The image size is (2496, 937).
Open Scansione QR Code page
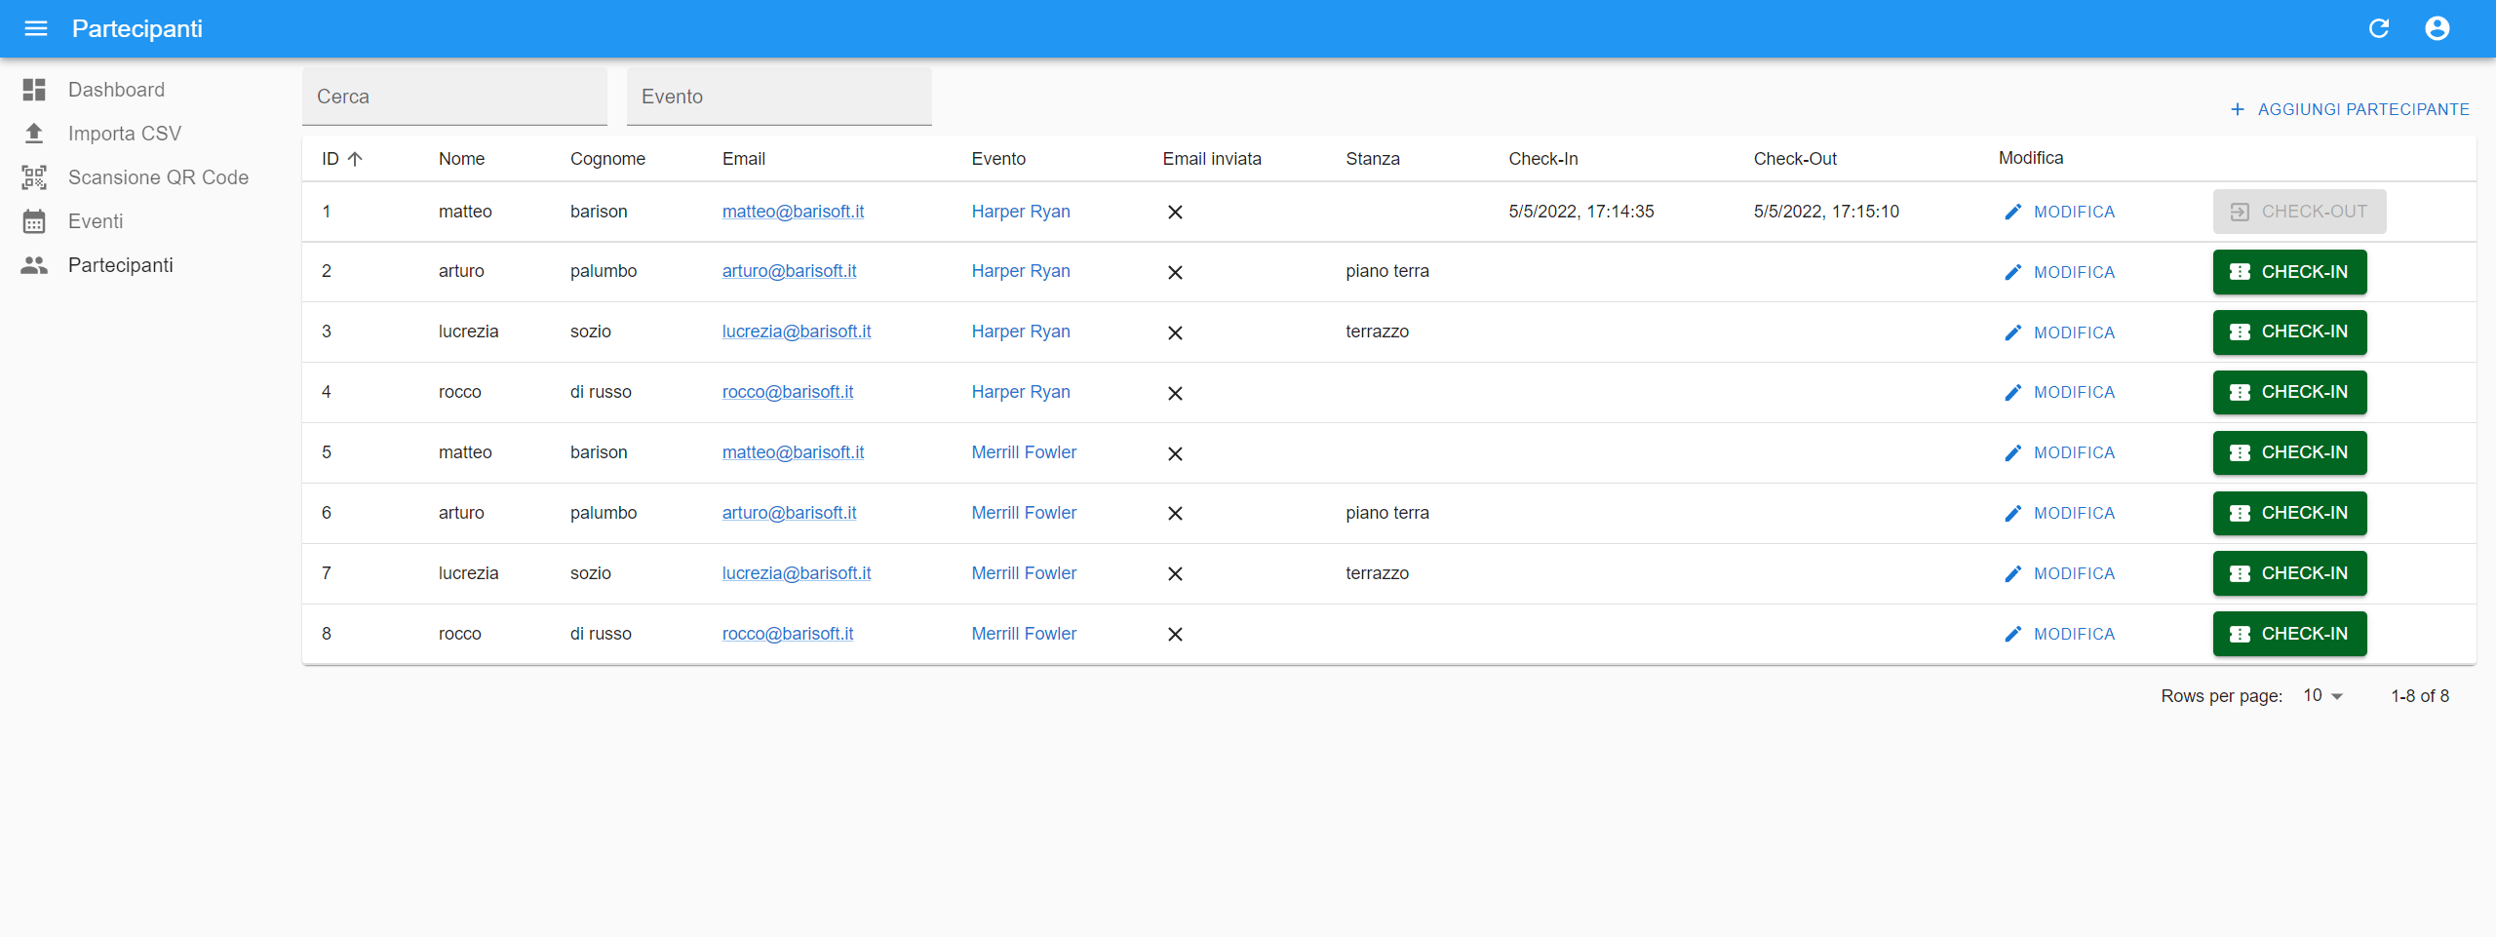tap(158, 177)
